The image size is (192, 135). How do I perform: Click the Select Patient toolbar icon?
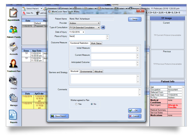pyautogui.click(x=24, y=9)
